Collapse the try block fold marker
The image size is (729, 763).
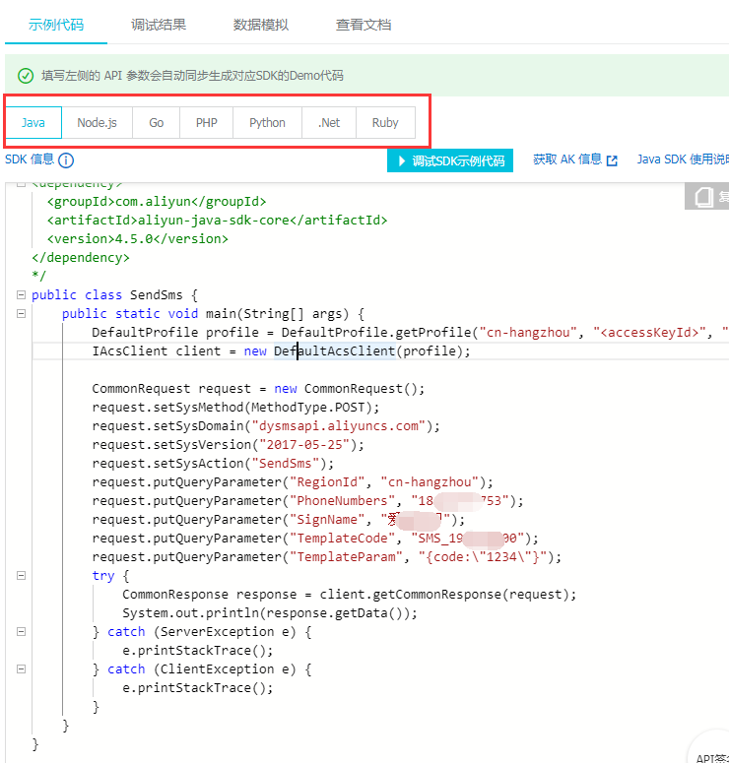(x=21, y=576)
